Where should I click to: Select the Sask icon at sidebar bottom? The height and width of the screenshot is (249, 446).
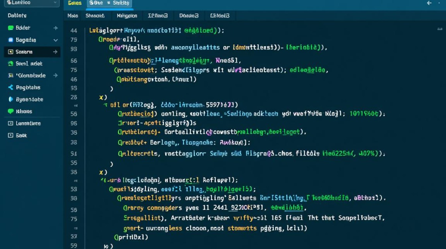pyautogui.click(x=10, y=135)
